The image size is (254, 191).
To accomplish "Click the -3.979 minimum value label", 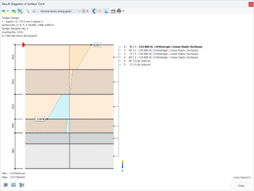I will [40, 119].
